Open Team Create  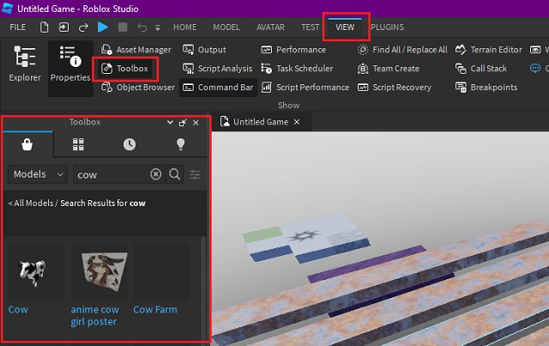[389, 69]
